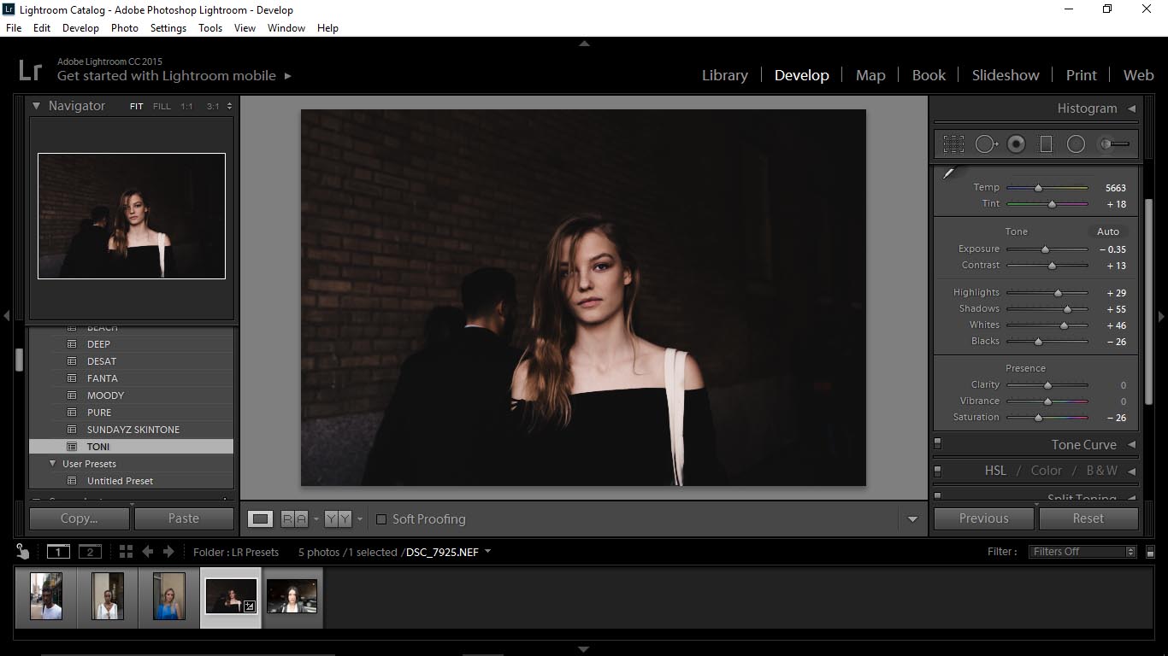Open second window display 2

(90, 552)
